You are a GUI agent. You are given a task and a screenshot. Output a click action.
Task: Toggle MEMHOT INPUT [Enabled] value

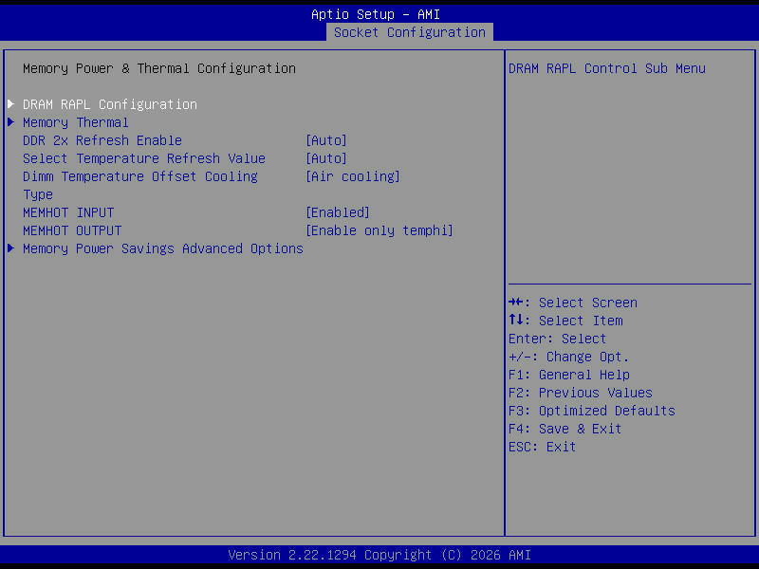click(x=338, y=212)
